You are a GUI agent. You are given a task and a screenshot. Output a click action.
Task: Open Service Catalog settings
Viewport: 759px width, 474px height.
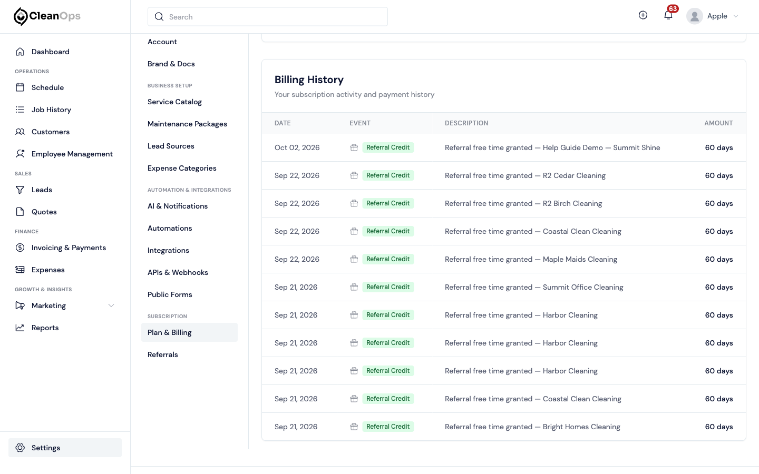pyautogui.click(x=174, y=102)
